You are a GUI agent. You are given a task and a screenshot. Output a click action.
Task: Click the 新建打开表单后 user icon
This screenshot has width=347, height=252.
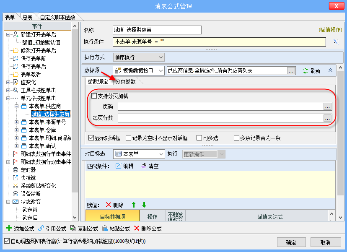[x=16, y=34]
